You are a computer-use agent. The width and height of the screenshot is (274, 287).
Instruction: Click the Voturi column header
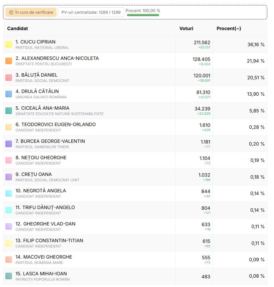point(186,28)
